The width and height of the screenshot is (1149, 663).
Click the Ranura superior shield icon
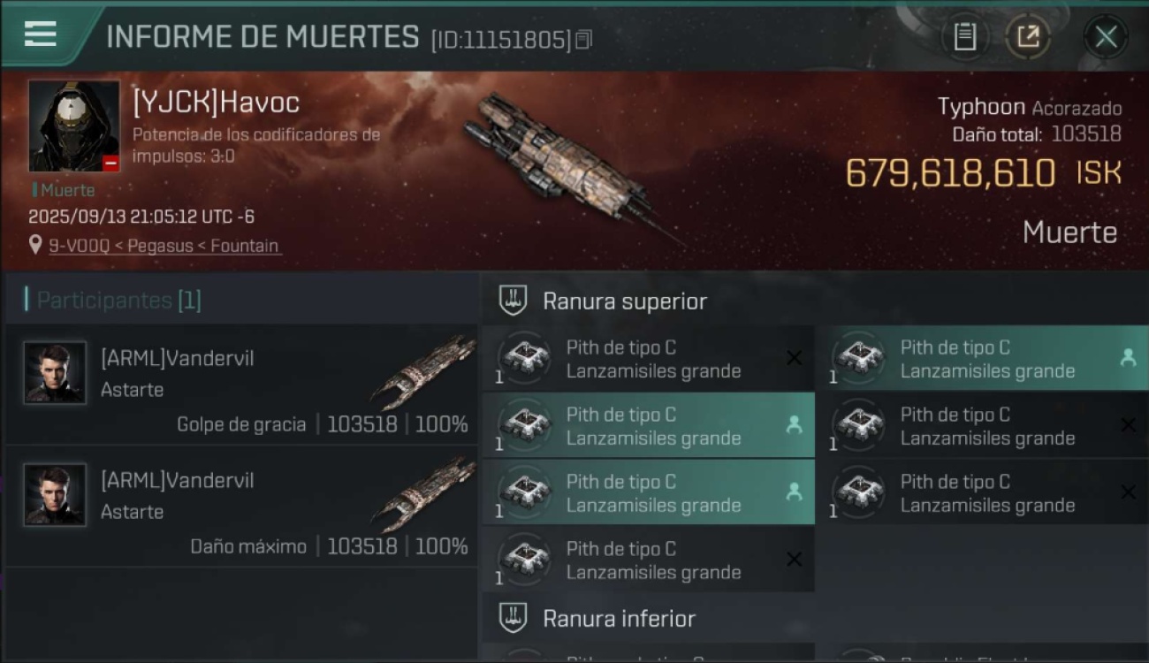(x=514, y=301)
